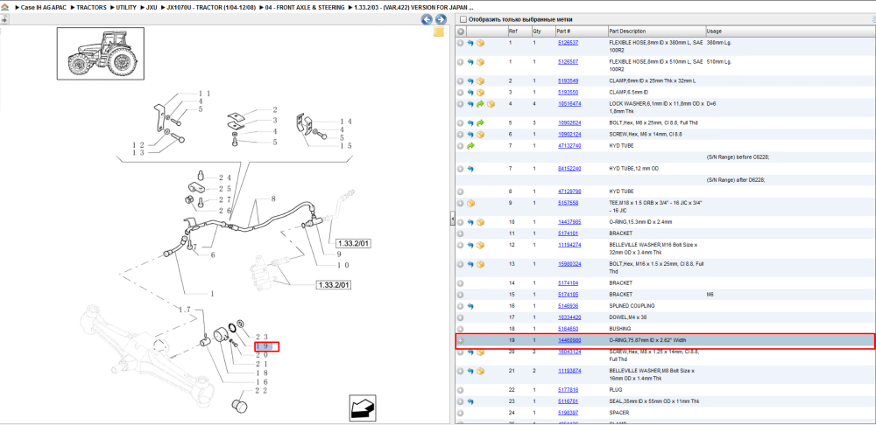Click blue arrow for part 84152240
The width and height of the screenshot is (876, 425).
470,169
